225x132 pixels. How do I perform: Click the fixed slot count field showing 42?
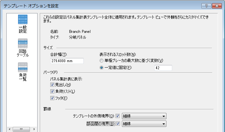point(163,68)
